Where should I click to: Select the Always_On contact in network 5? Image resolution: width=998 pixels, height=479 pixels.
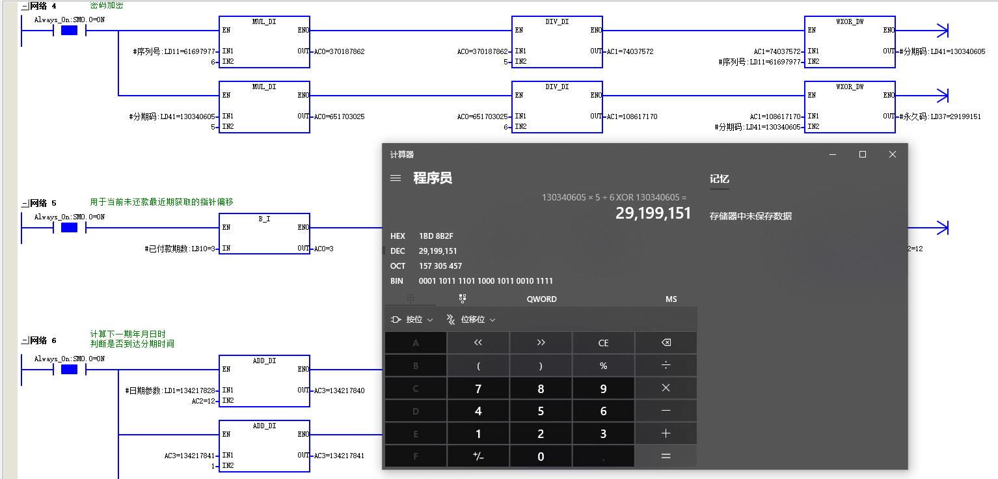pos(69,228)
